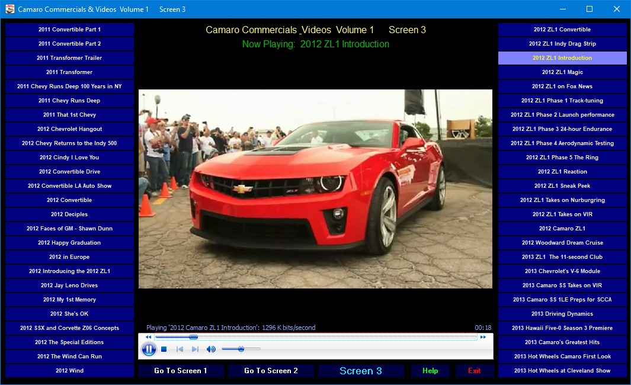Play 2012 ZL1 Takes on VIR
This screenshot has height=385, width=631.
point(562,214)
